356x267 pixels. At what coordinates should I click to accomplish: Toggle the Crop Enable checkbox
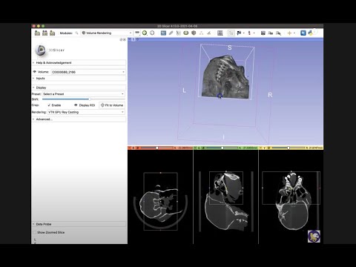tap(49, 105)
